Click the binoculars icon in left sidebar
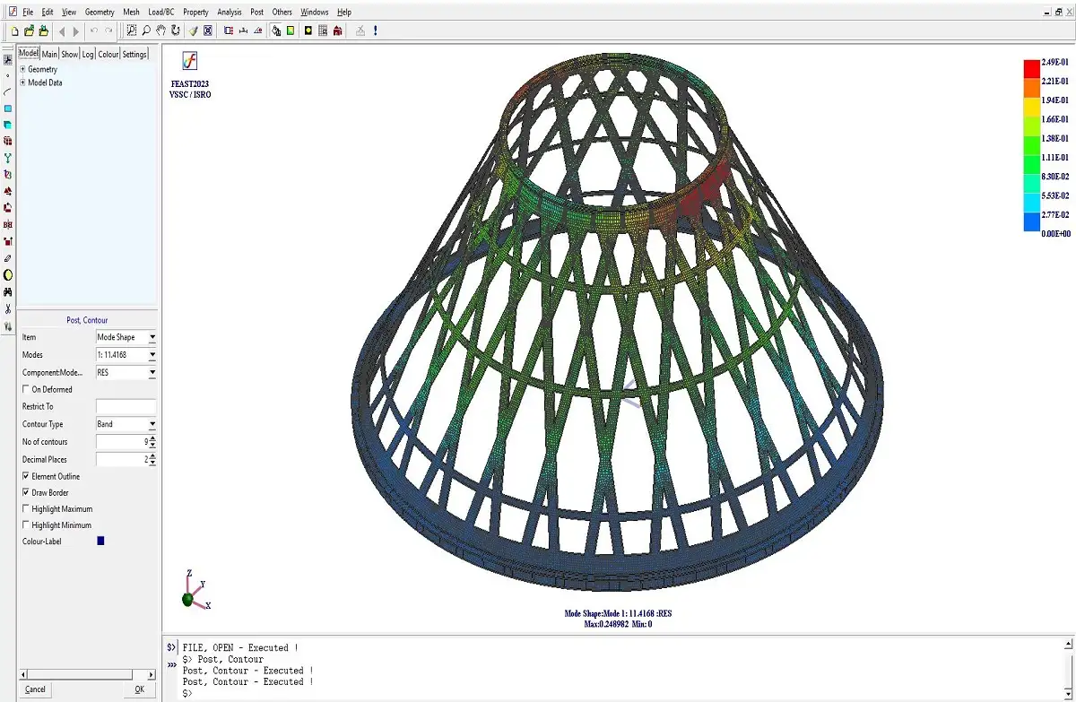Viewport: 1076px width, 702px height. click(x=8, y=291)
